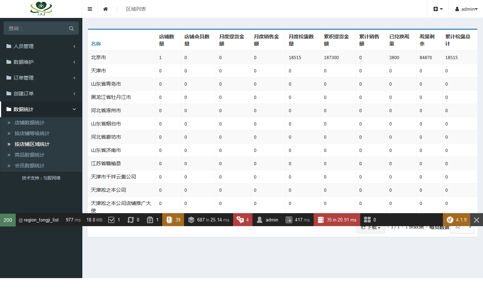The width and height of the screenshot is (483, 291).
Task: Click the 天津市千祥云集公司 row name
Action: pyautogui.click(x=113, y=177)
